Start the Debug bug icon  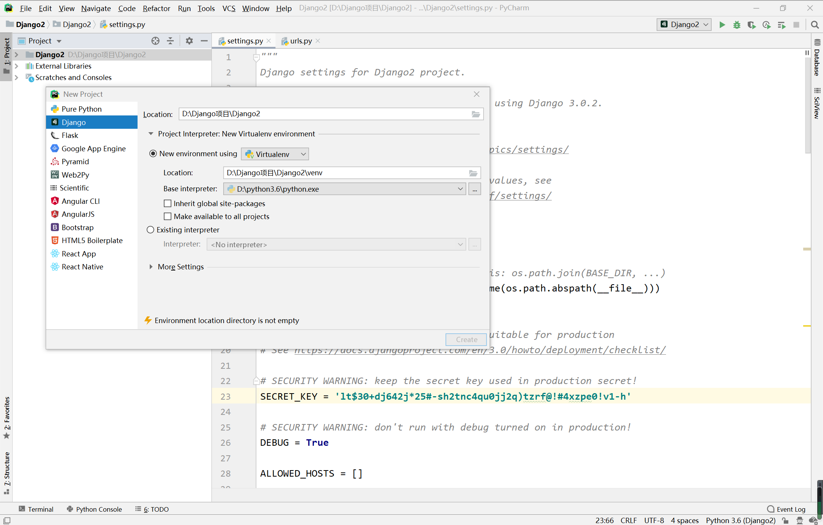click(x=737, y=25)
